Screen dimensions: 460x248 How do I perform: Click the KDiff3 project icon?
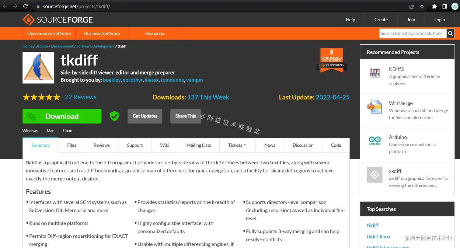click(375, 73)
